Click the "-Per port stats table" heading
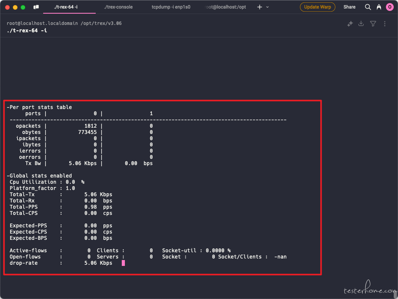 (39, 107)
